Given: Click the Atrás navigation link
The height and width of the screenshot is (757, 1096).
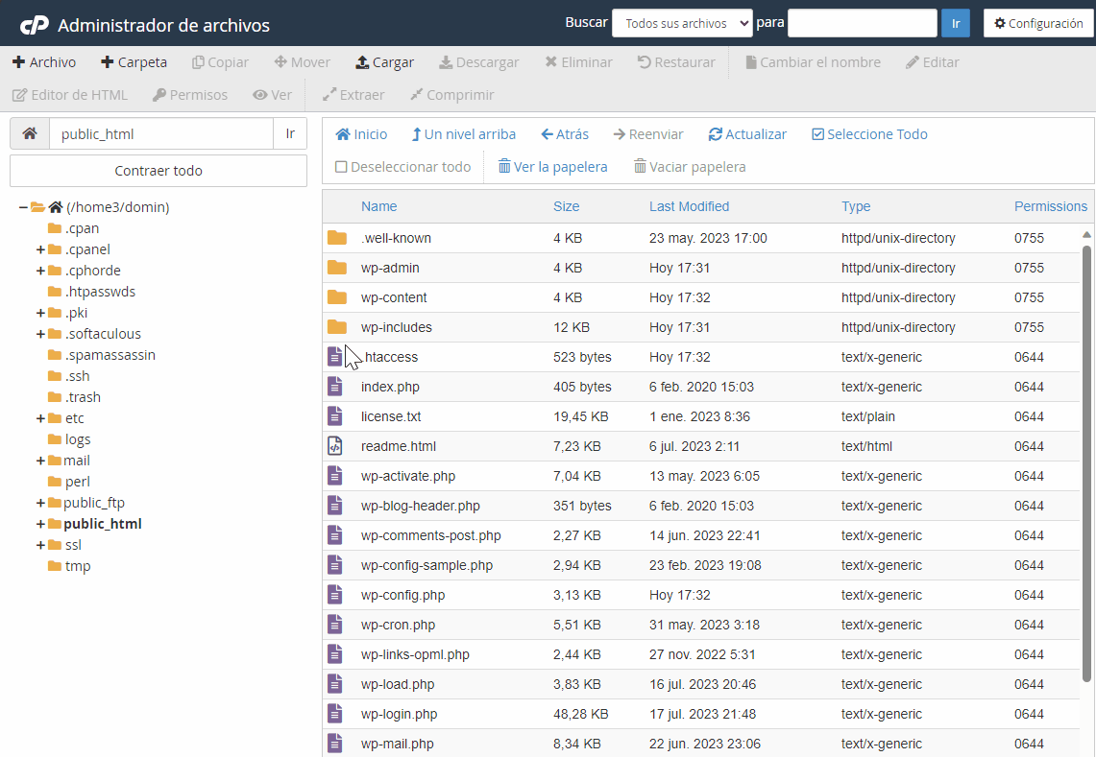Looking at the screenshot, I should point(565,134).
